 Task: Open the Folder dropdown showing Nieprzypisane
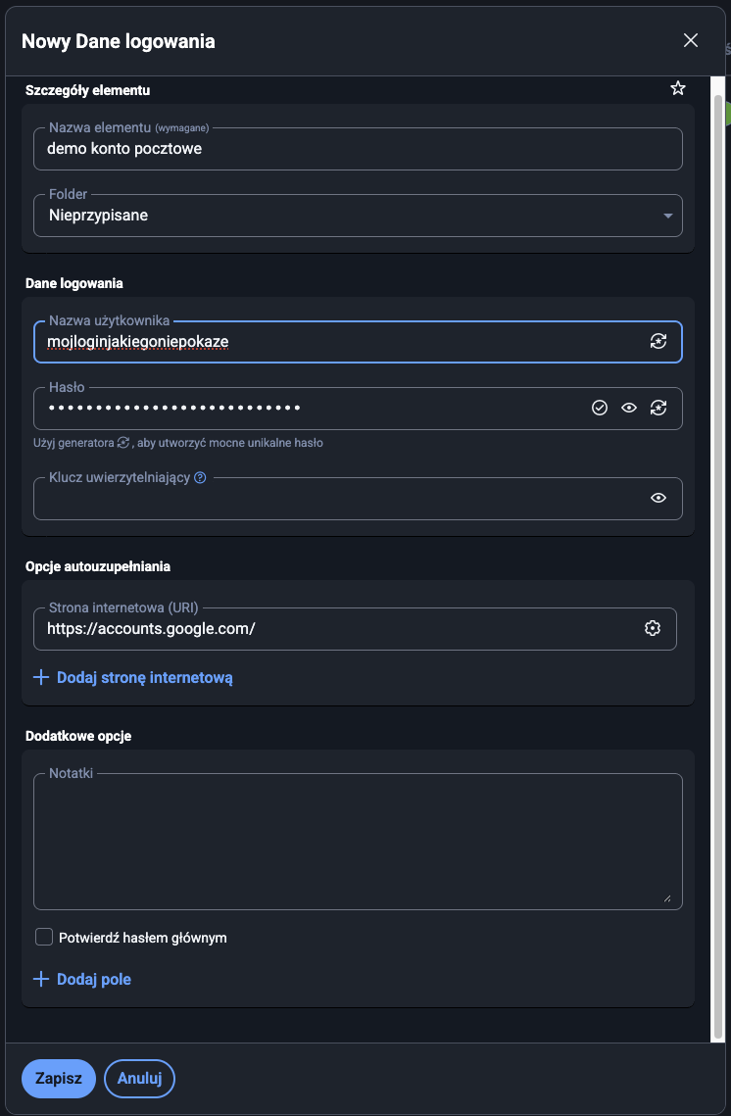point(358,216)
